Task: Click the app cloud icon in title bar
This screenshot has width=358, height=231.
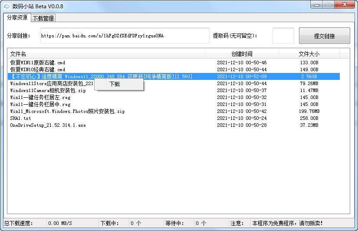Action: click(x=7, y=7)
